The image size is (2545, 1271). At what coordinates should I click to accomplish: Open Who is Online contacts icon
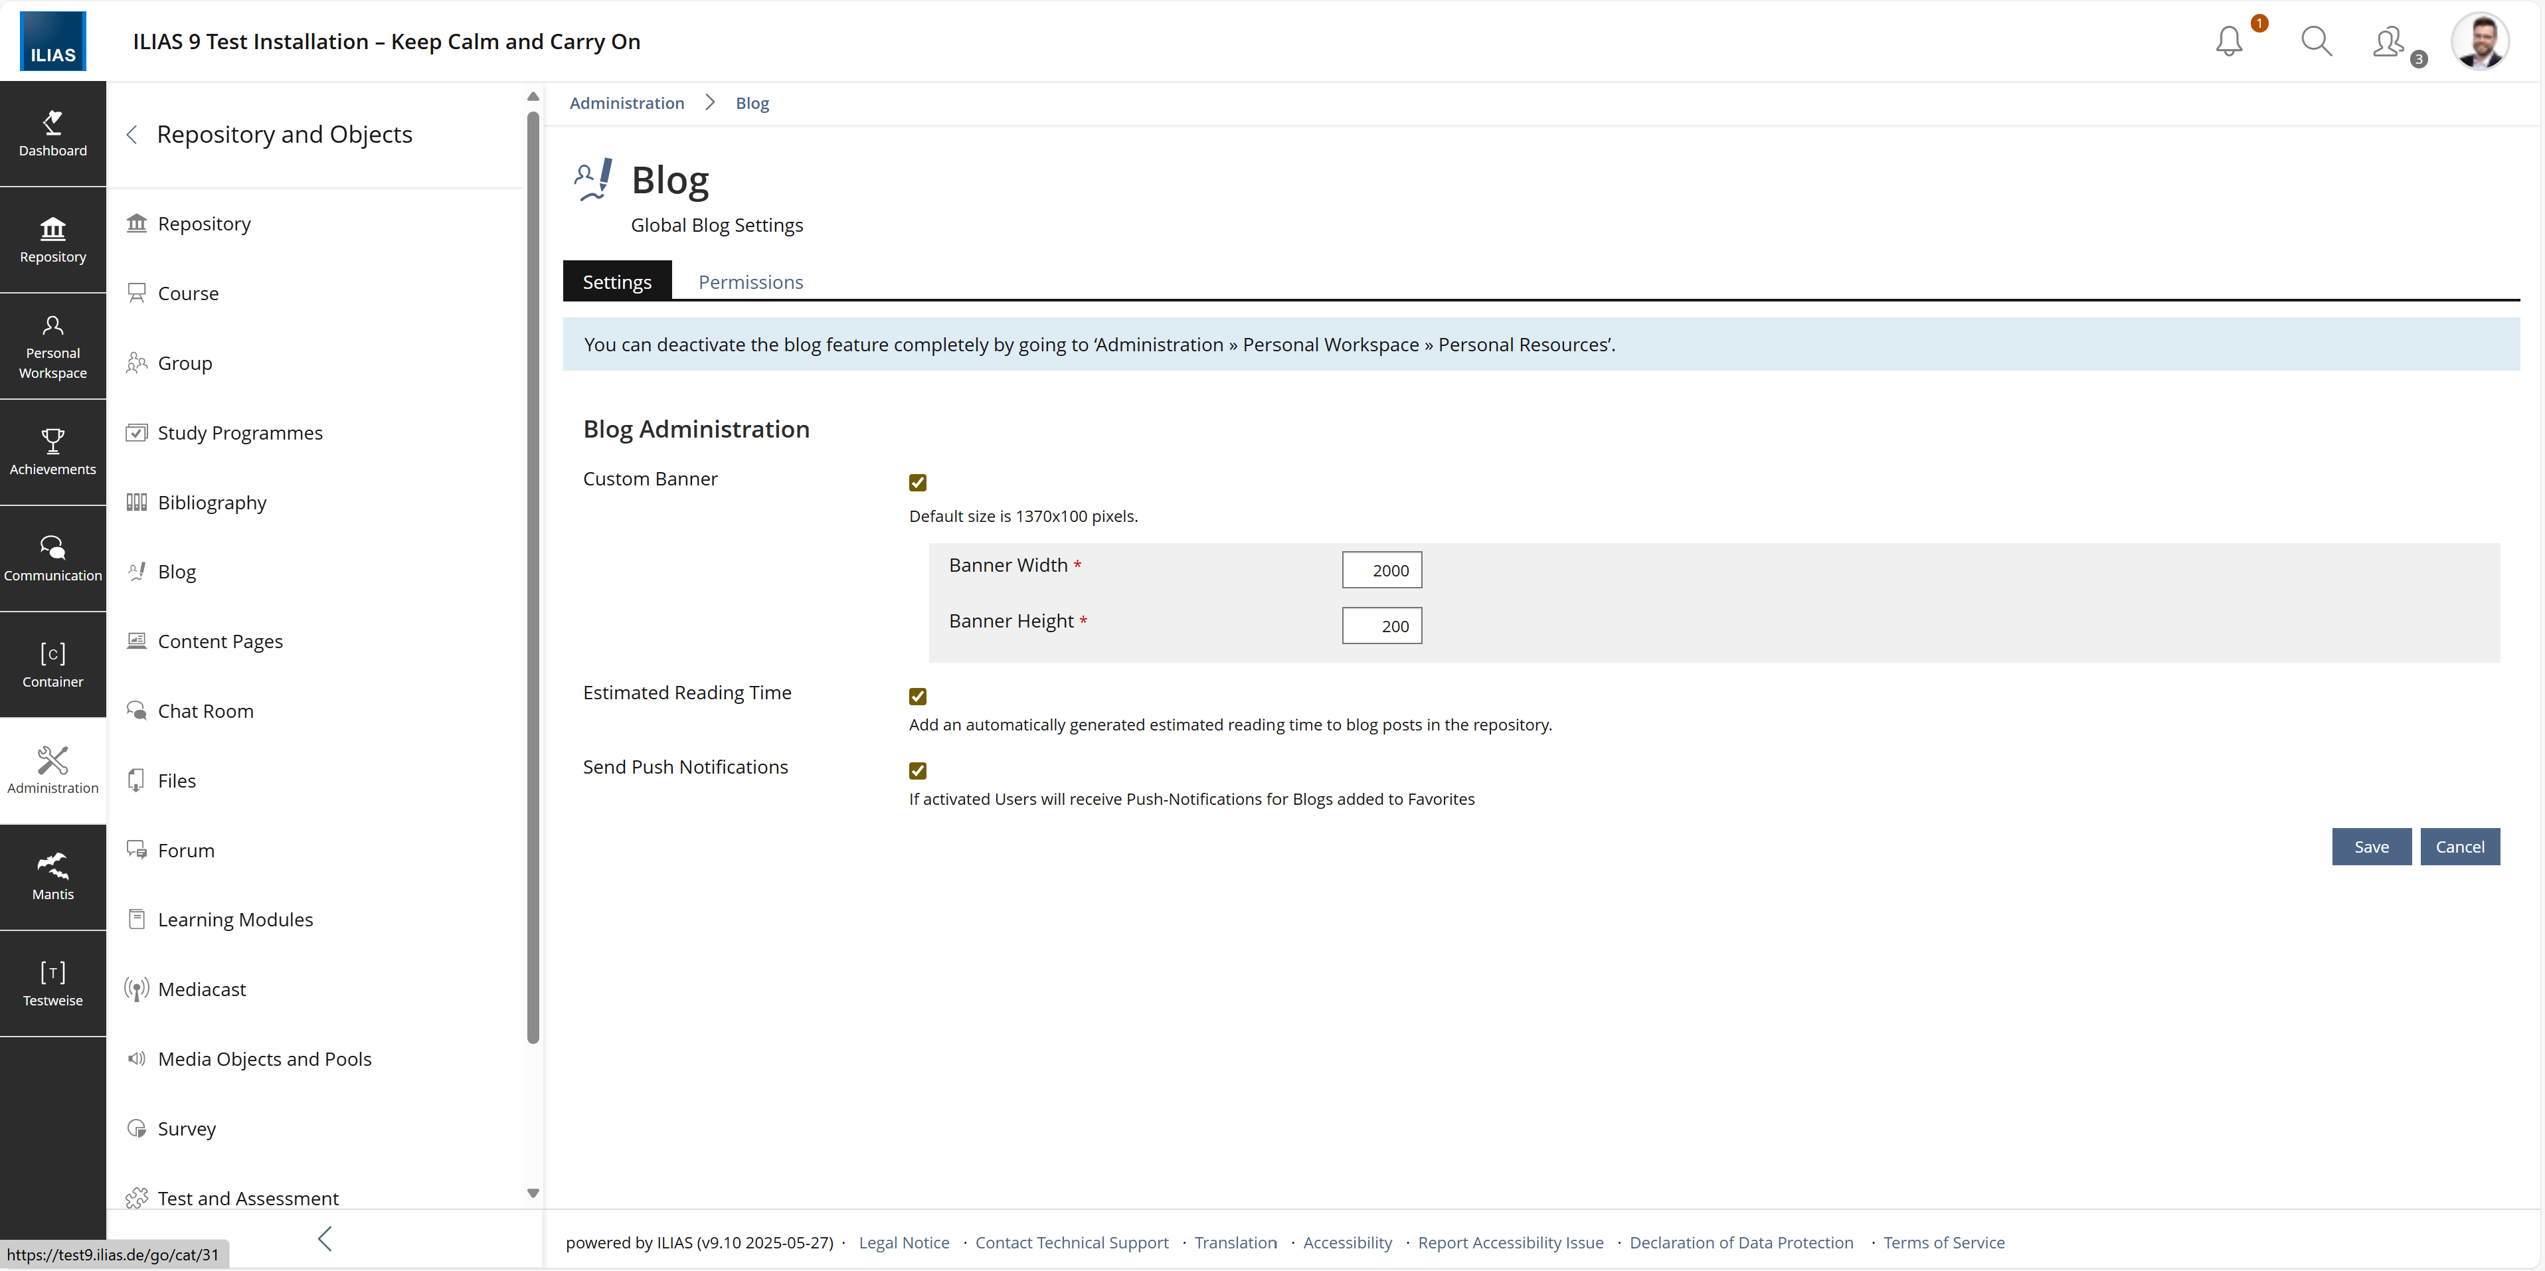[x=2389, y=41]
